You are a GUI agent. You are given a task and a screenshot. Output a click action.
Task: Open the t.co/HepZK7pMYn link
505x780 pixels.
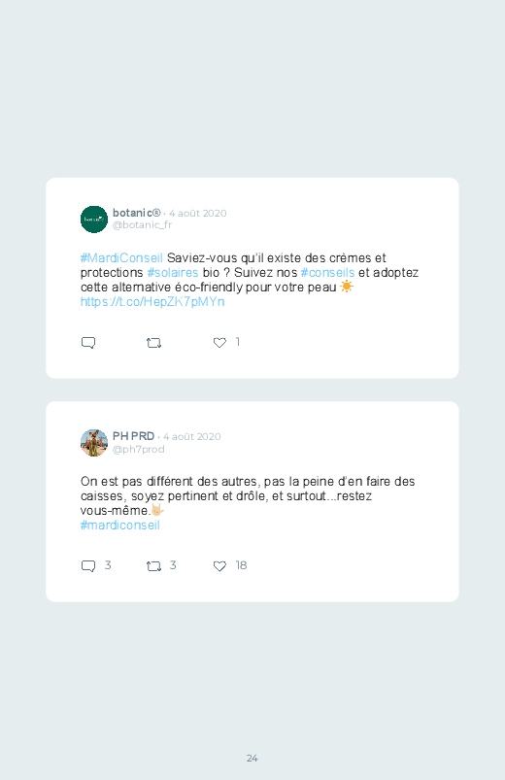click(152, 301)
